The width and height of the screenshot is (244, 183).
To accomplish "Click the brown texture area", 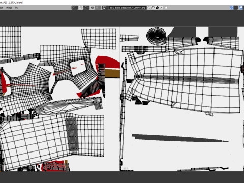I will [112, 73].
